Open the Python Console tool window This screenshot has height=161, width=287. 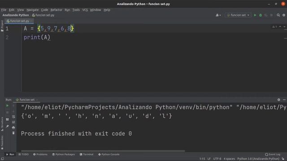pos(109,154)
